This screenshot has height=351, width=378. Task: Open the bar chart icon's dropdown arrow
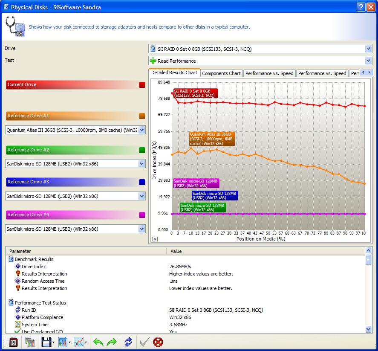69,342
